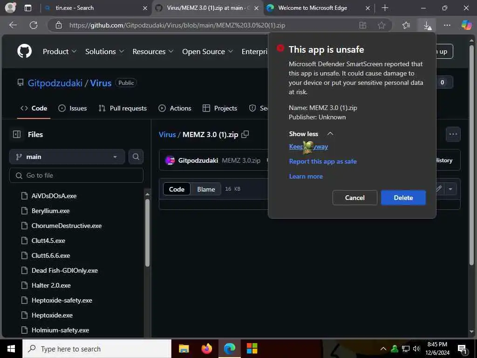Open the Downloads toolbar icon
Screen dimensions: 477x358
(x=427, y=25)
